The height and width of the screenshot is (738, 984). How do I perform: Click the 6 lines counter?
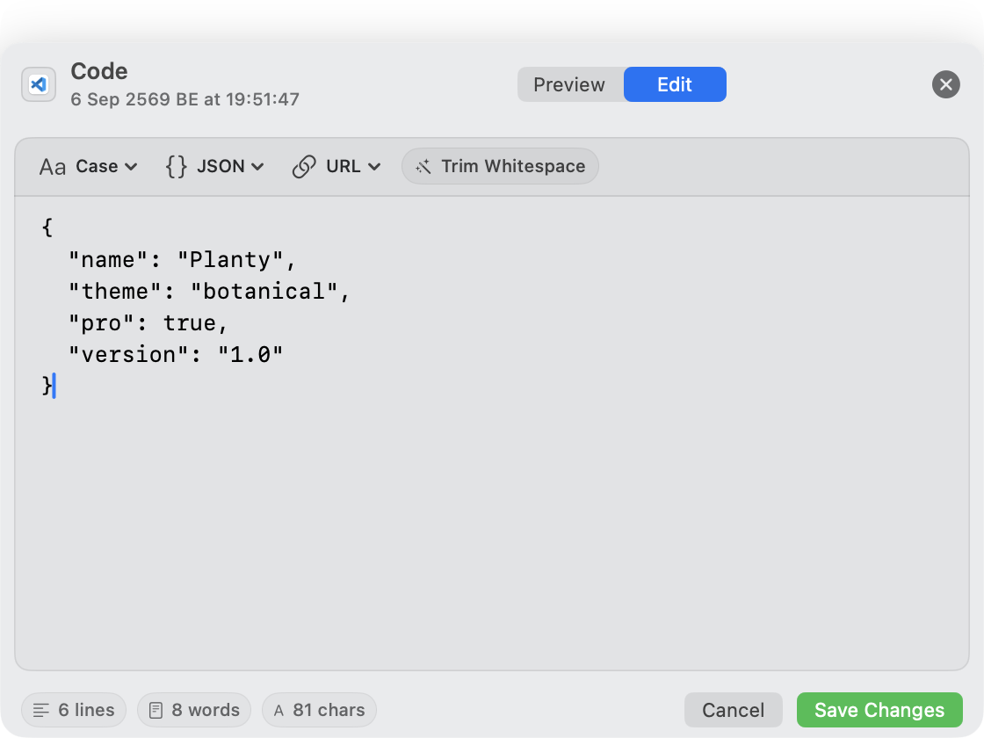pyautogui.click(x=74, y=710)
